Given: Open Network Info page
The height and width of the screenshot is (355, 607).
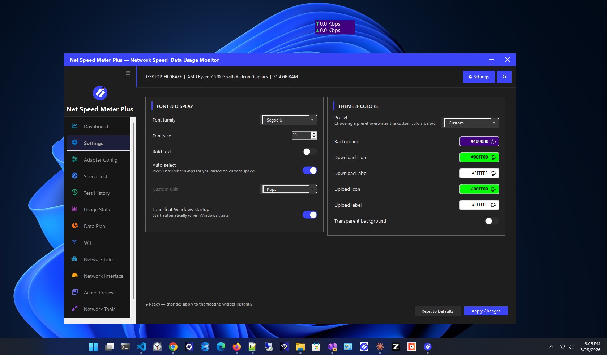Looking at the screenshot, I should point(98,259).
